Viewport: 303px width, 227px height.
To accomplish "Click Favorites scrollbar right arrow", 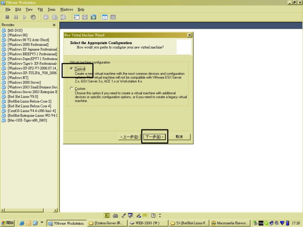I will [x=56, y=210].
